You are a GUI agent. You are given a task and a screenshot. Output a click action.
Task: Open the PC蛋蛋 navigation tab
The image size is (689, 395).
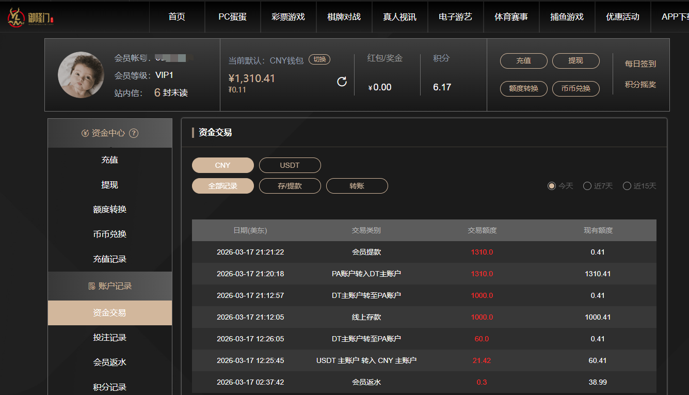tap(232, 17)
